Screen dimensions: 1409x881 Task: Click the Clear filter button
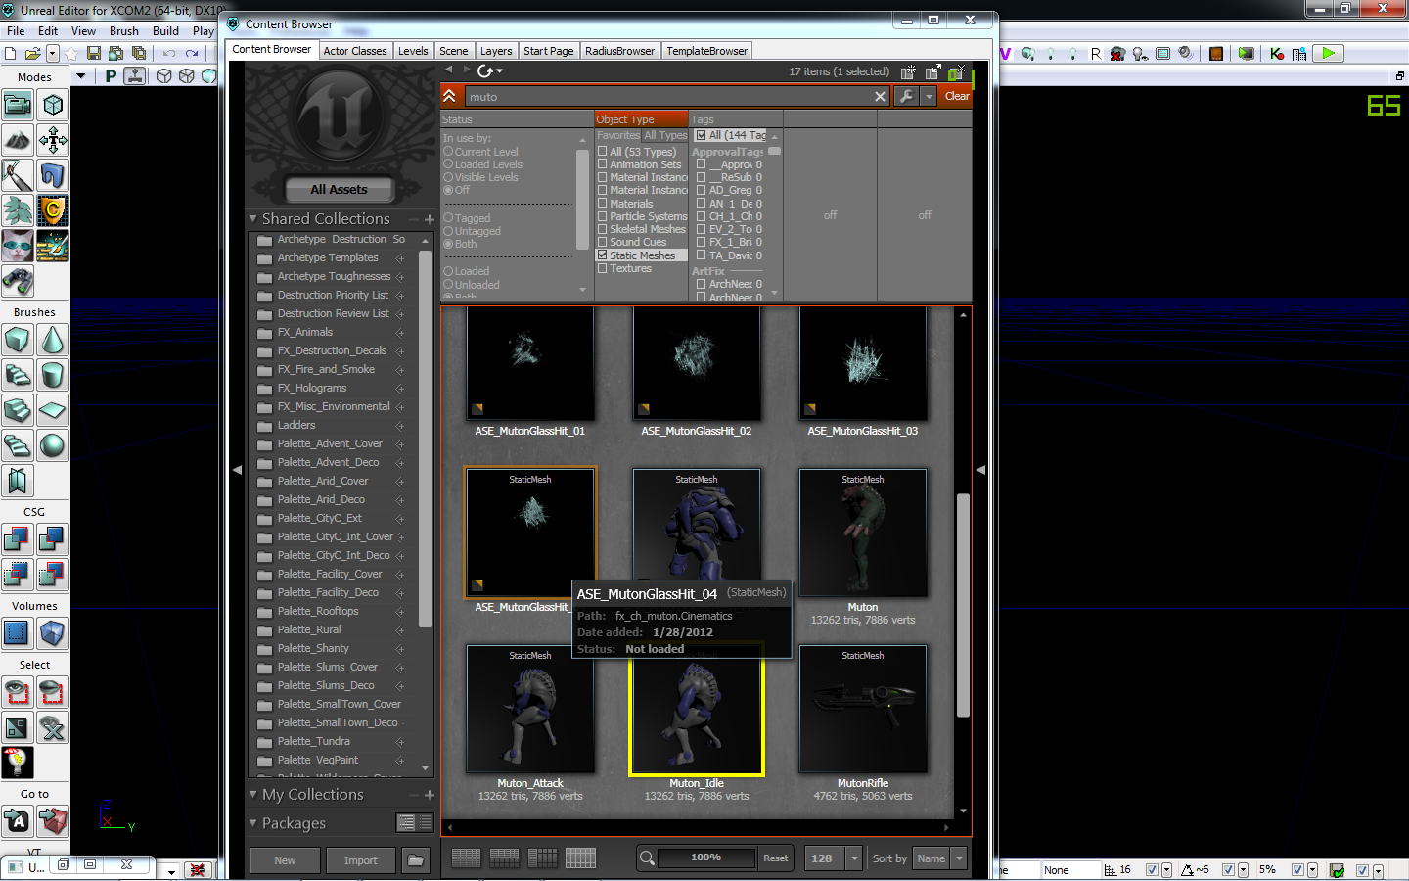pyautogui.click(x=957, y=96)
